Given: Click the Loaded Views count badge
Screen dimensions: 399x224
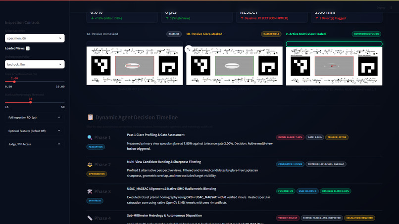Looking at the screenshot, I should 28,48.
